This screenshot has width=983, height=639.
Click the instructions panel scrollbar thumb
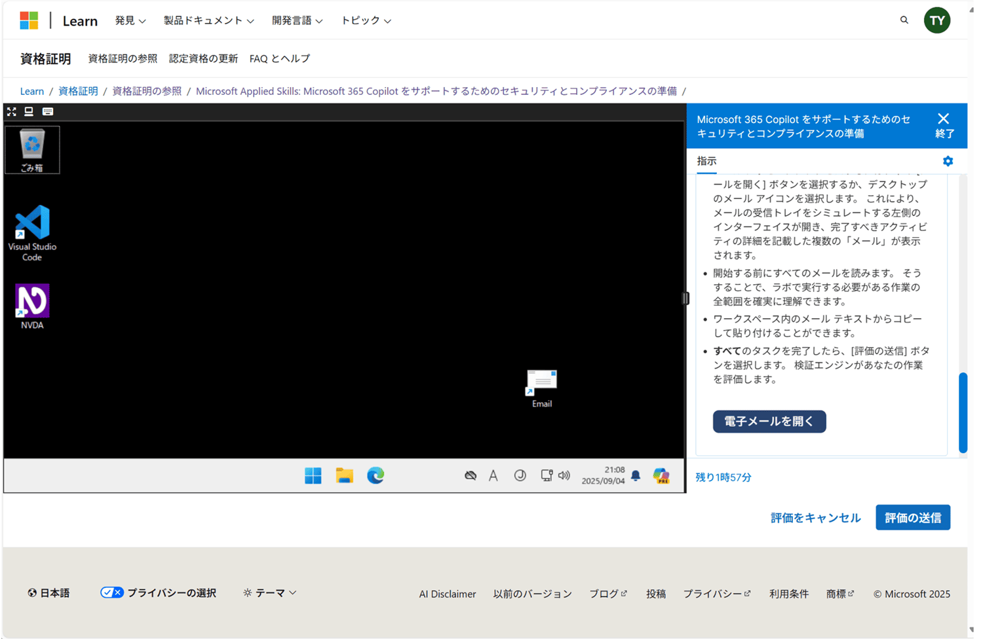[963, 412]
